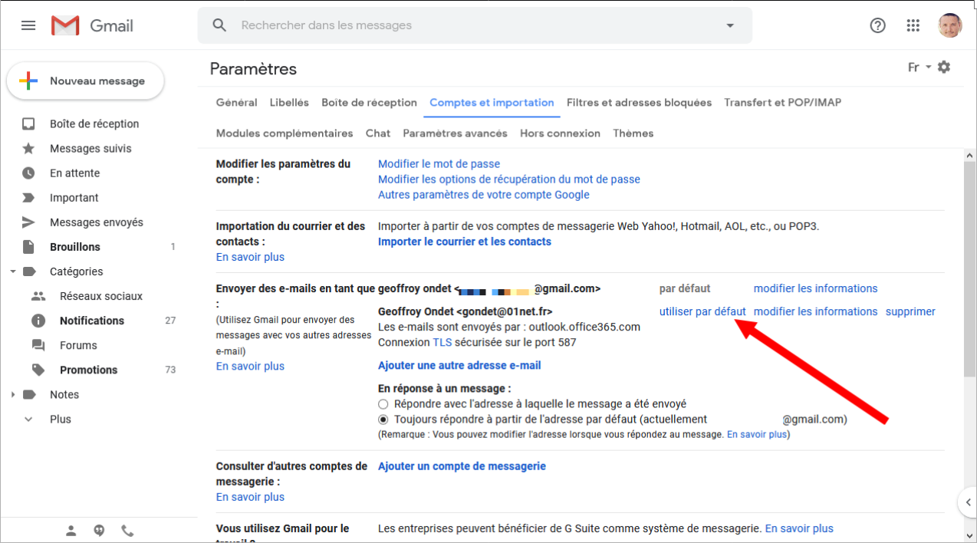
Task: Open the main menu hamburger icon
Action: click(x=28, y=25)
